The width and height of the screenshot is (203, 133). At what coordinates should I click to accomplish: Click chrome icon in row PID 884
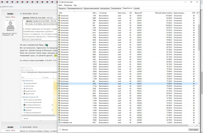click(59, 81)
